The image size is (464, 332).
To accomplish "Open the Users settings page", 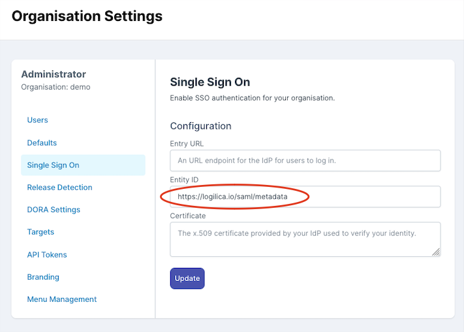I will coord(38,120).
